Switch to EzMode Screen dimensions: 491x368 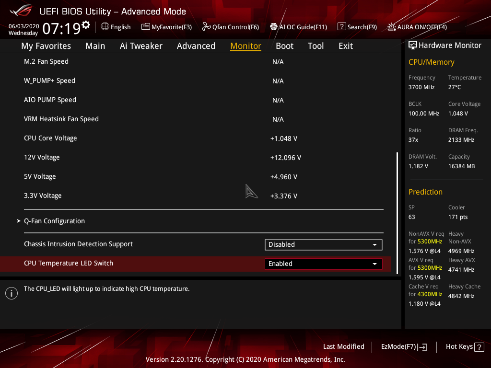pos(403,346)
